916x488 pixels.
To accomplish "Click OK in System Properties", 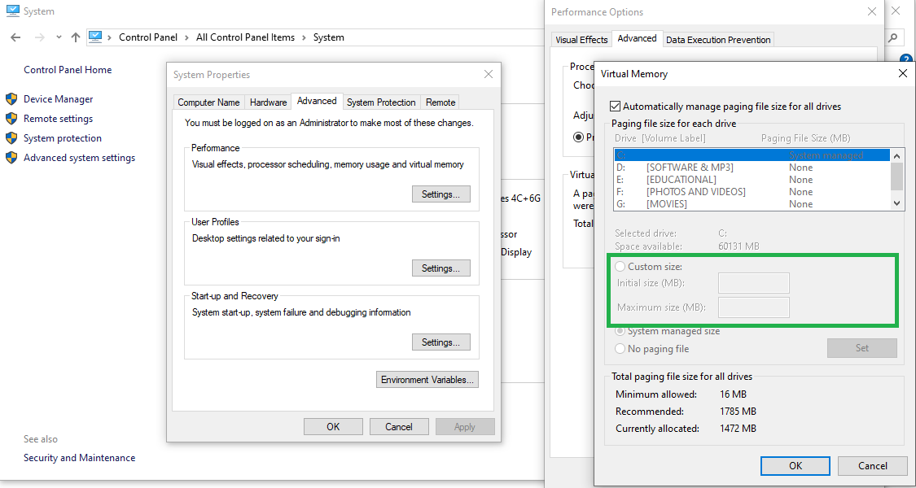I will [x=333, y=427].
